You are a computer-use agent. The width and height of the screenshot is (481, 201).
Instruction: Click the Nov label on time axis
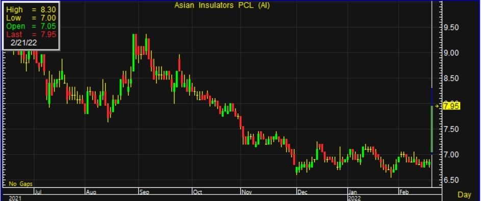point(247,192)
